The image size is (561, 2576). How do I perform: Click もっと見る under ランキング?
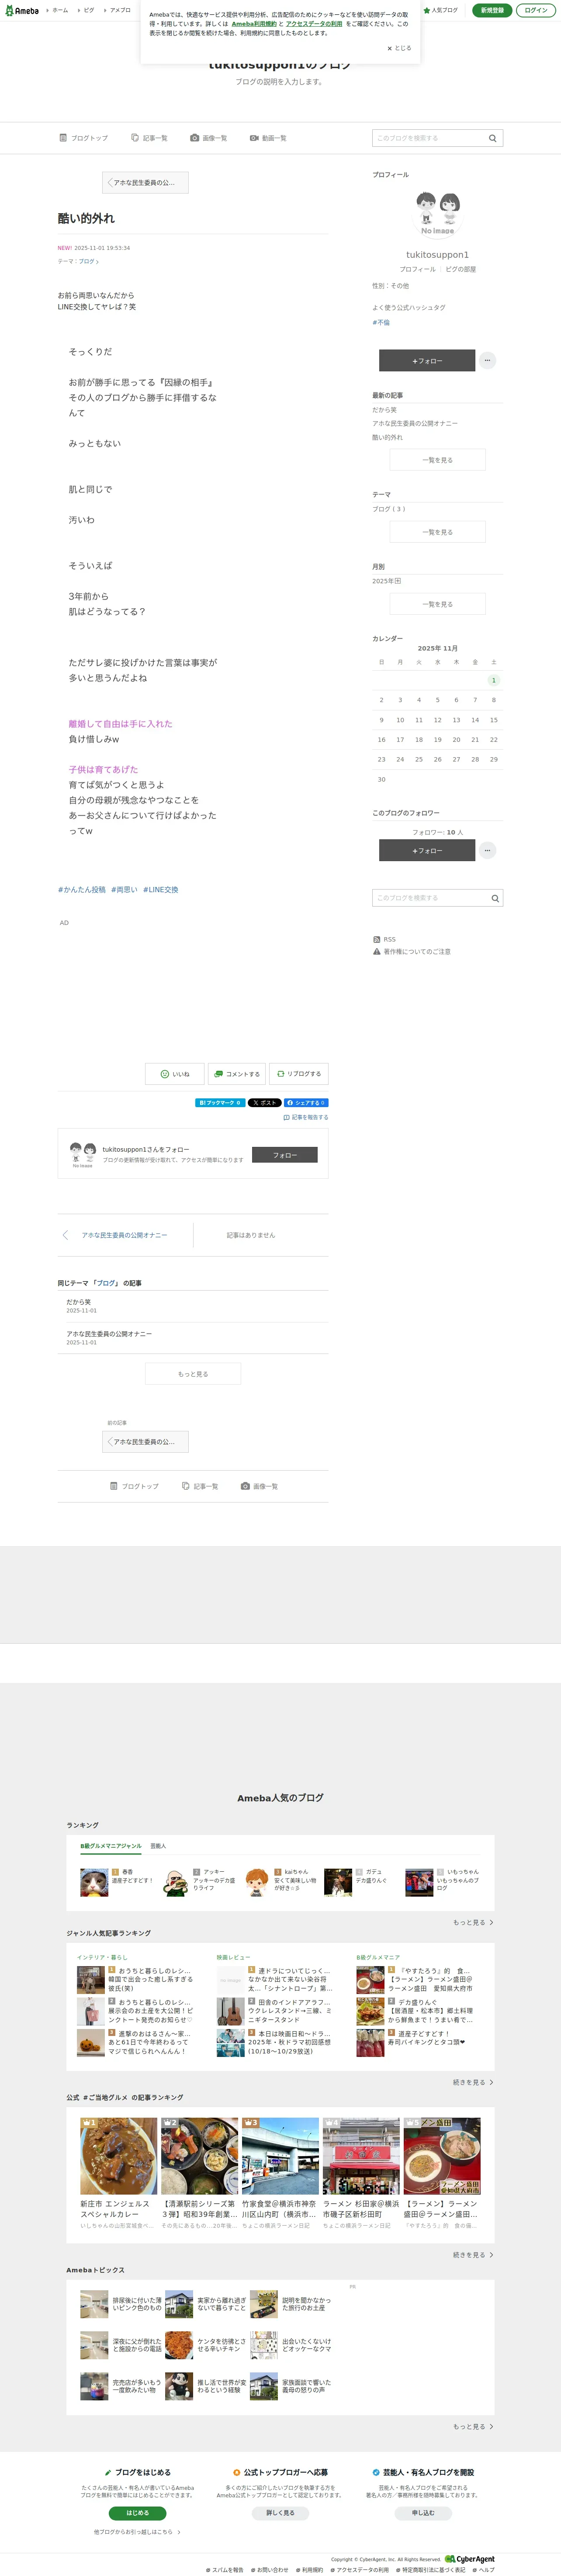(473, 1922)
